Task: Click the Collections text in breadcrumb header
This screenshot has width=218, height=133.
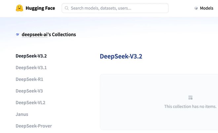Action: 64,35
